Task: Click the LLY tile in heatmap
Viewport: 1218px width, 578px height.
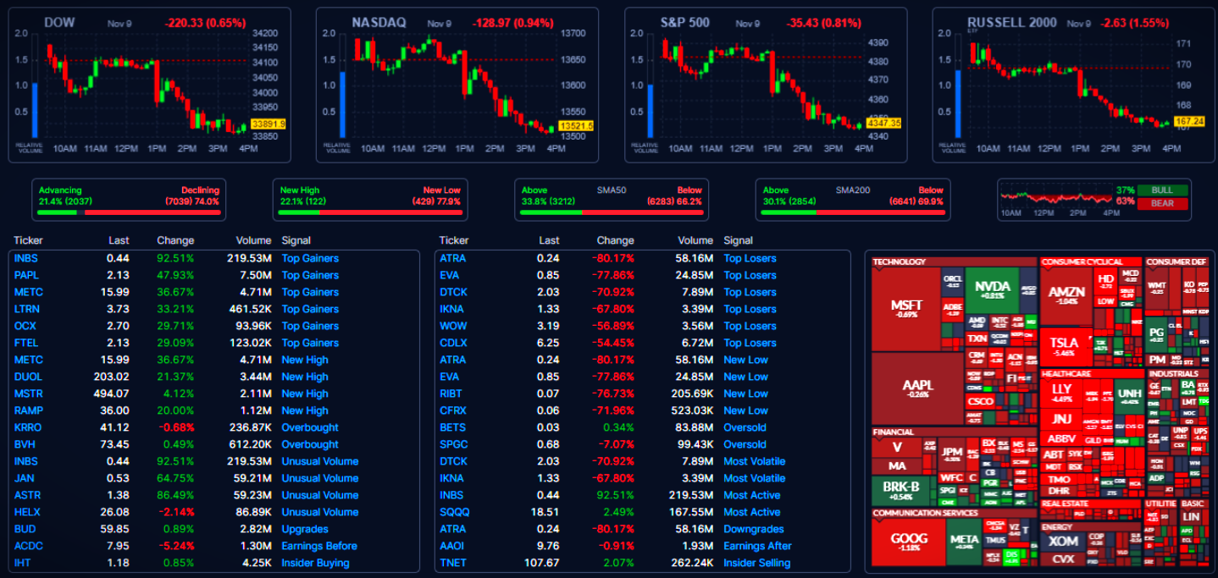Action: [x=1061, y=394]
